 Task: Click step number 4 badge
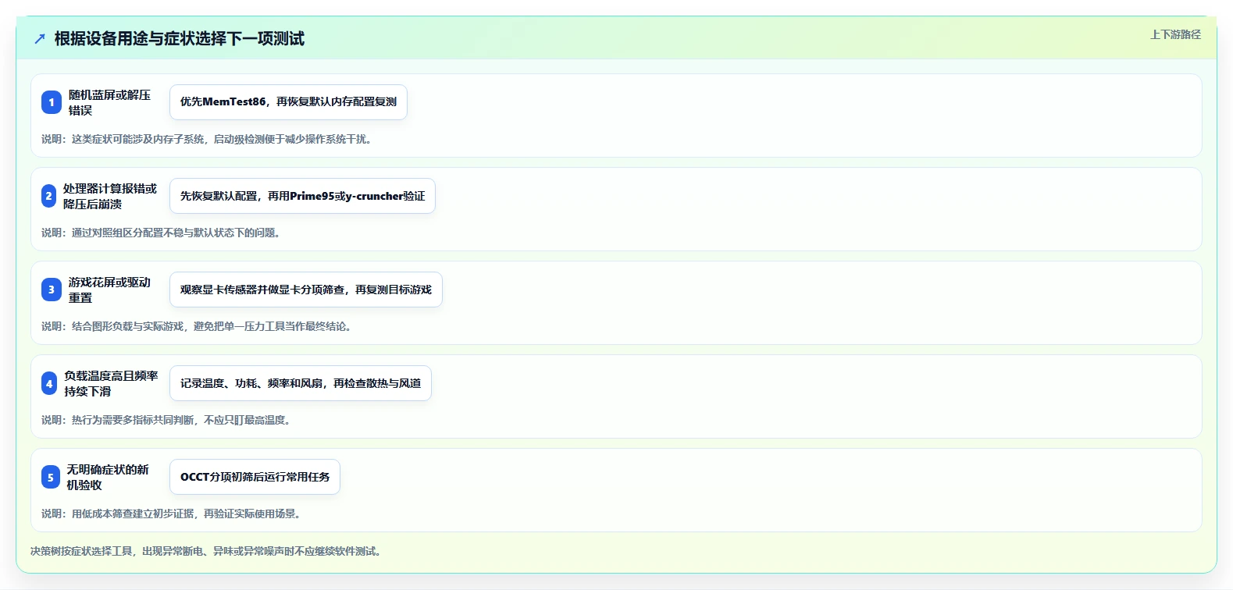49,383
